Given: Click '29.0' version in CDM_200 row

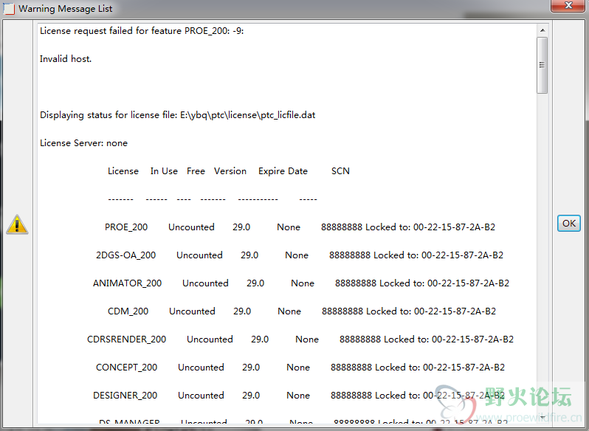Looking at the screenshot, I should pyautogui.click(x=242, y=311).
